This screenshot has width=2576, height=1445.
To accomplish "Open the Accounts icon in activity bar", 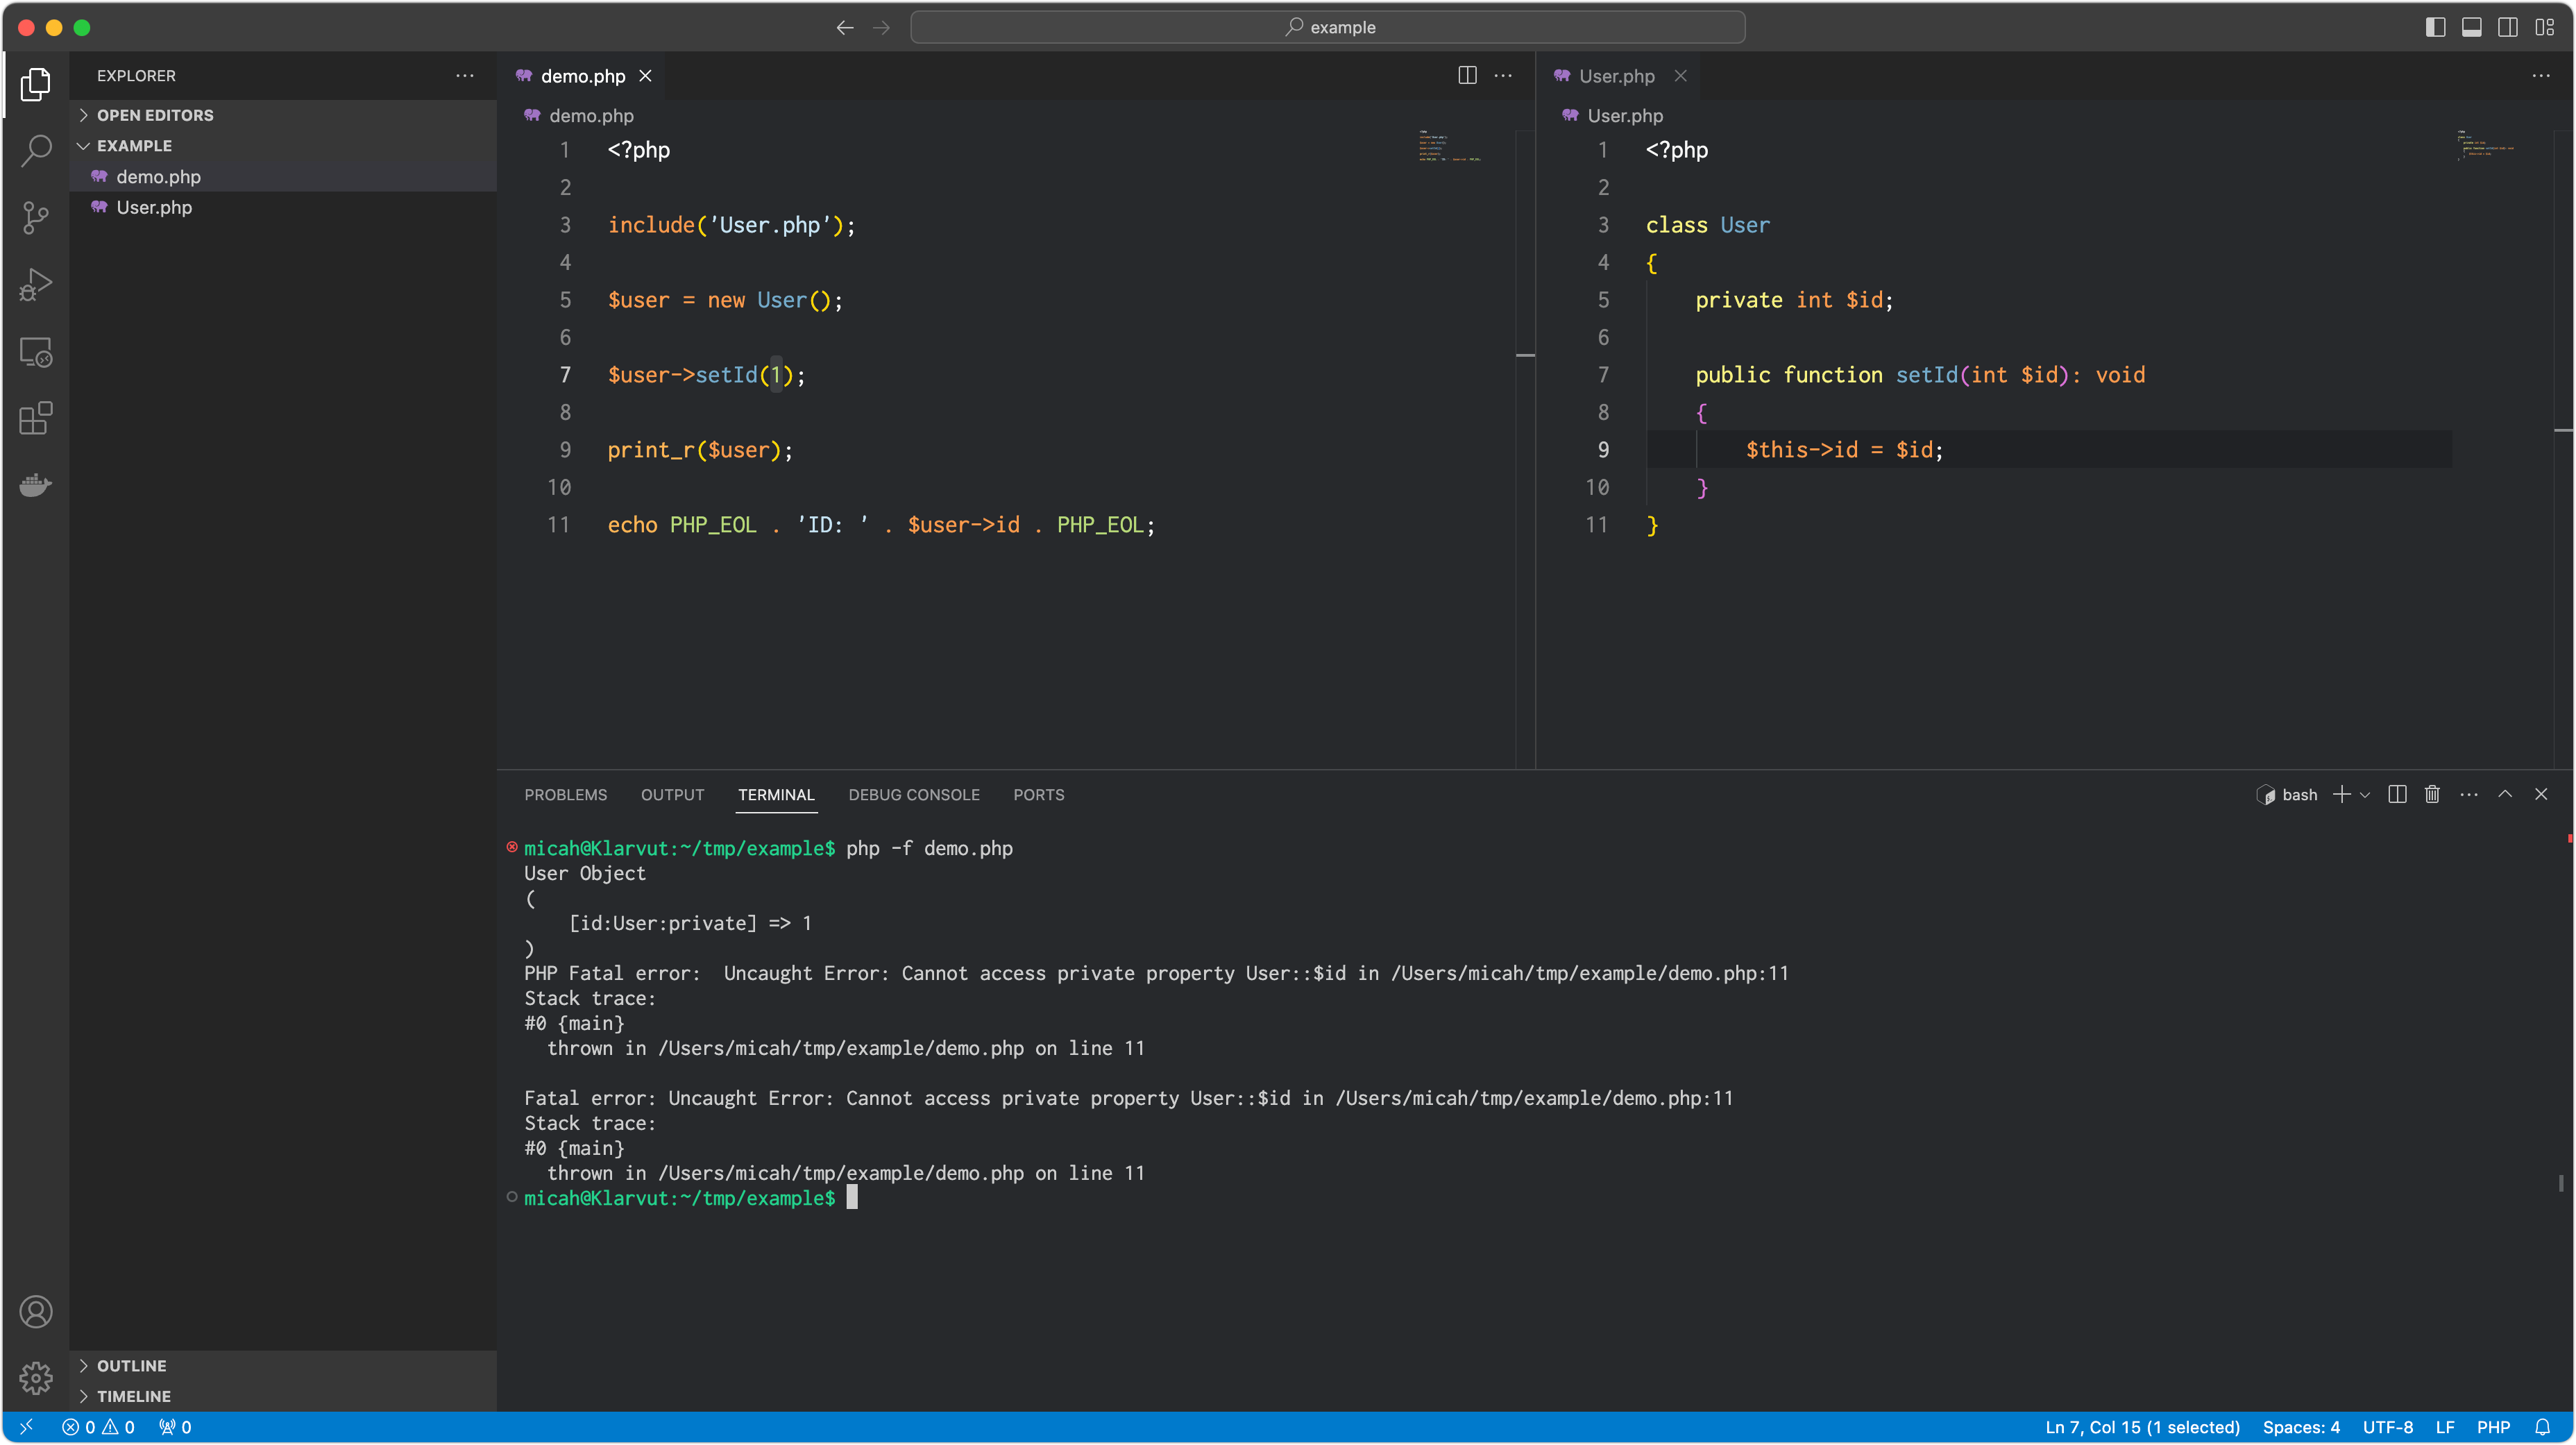I will (36, 1311).
